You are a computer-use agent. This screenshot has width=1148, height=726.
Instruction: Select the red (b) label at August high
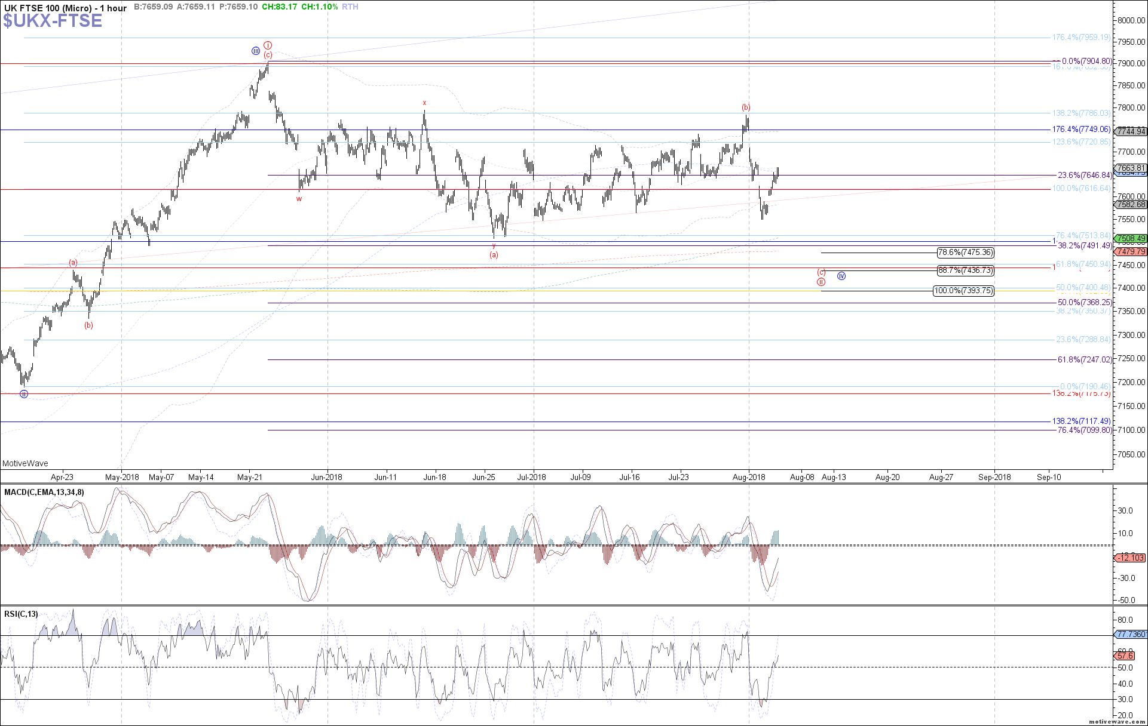point(746,107)
